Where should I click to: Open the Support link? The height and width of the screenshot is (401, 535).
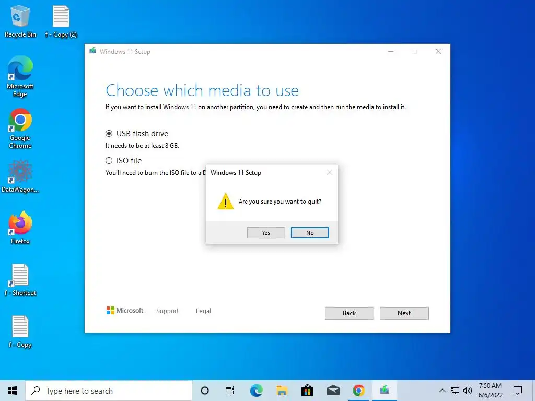[x=168, y=311]
